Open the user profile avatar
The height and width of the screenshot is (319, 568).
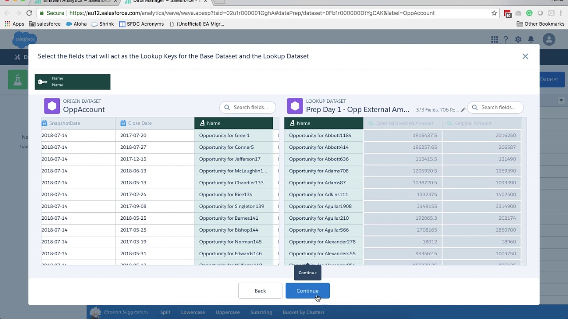tap(549, 39)
